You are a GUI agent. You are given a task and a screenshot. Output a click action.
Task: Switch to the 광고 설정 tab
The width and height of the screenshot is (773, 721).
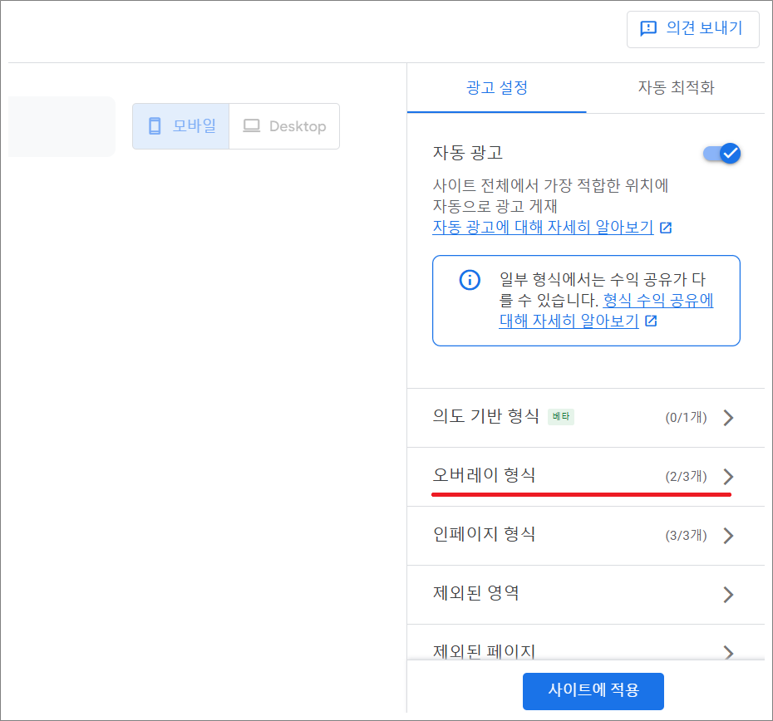pos(497,88)
